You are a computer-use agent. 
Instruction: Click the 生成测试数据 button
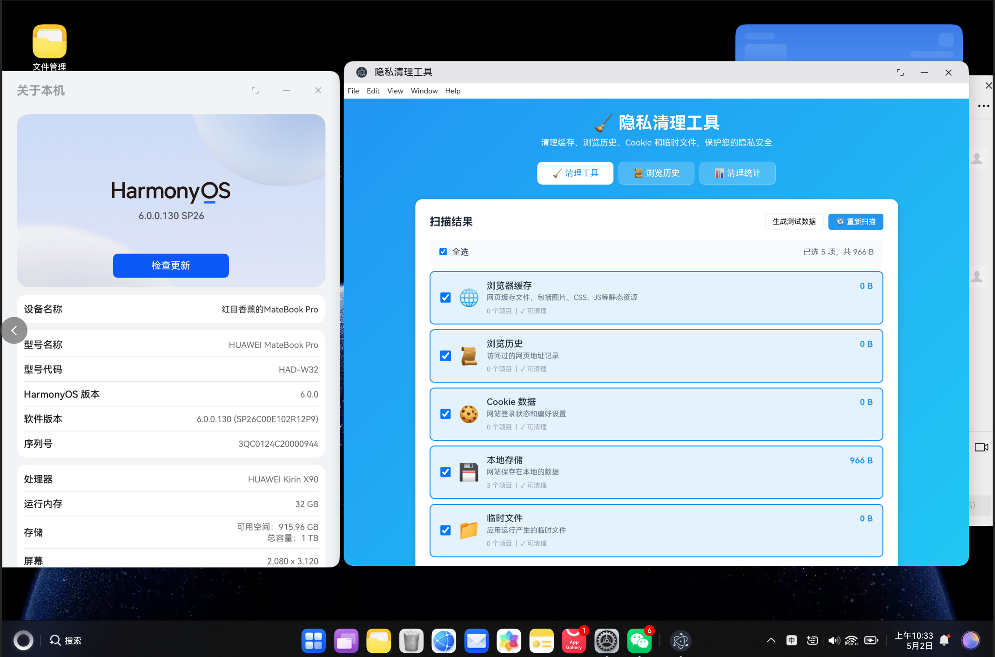click(794, 222)
